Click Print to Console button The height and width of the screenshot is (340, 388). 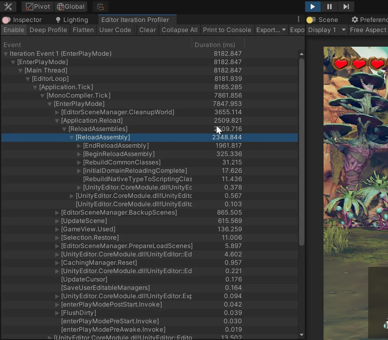(x=227, y=30)
